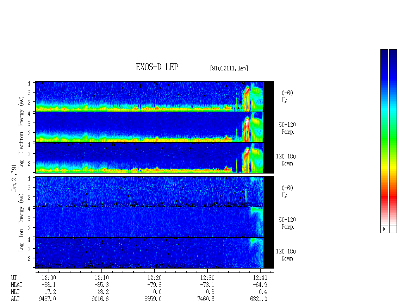398x308 pixels.
Task: Click the 12:10 UT time label
Action: tap(101, 278)
